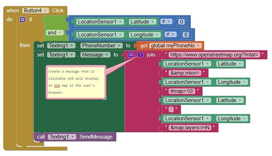Open the if block's mutator gear icon
This screenshot has height=156, width=272.
click(x=22, y=20)
